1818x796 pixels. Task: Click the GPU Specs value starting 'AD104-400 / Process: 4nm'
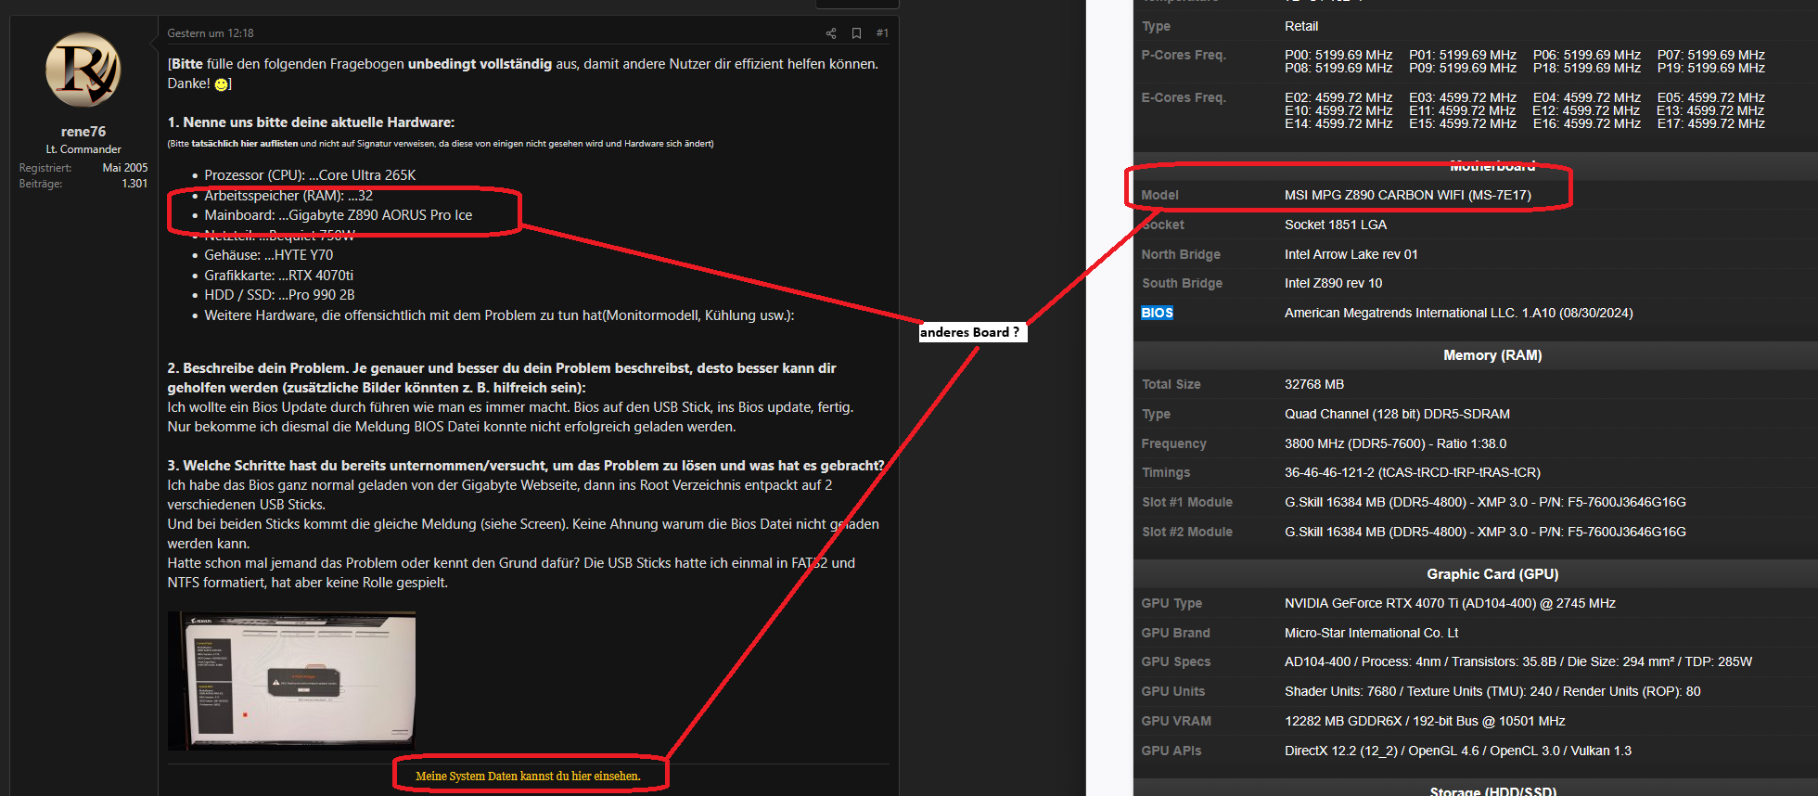[x=1518, y=661]
